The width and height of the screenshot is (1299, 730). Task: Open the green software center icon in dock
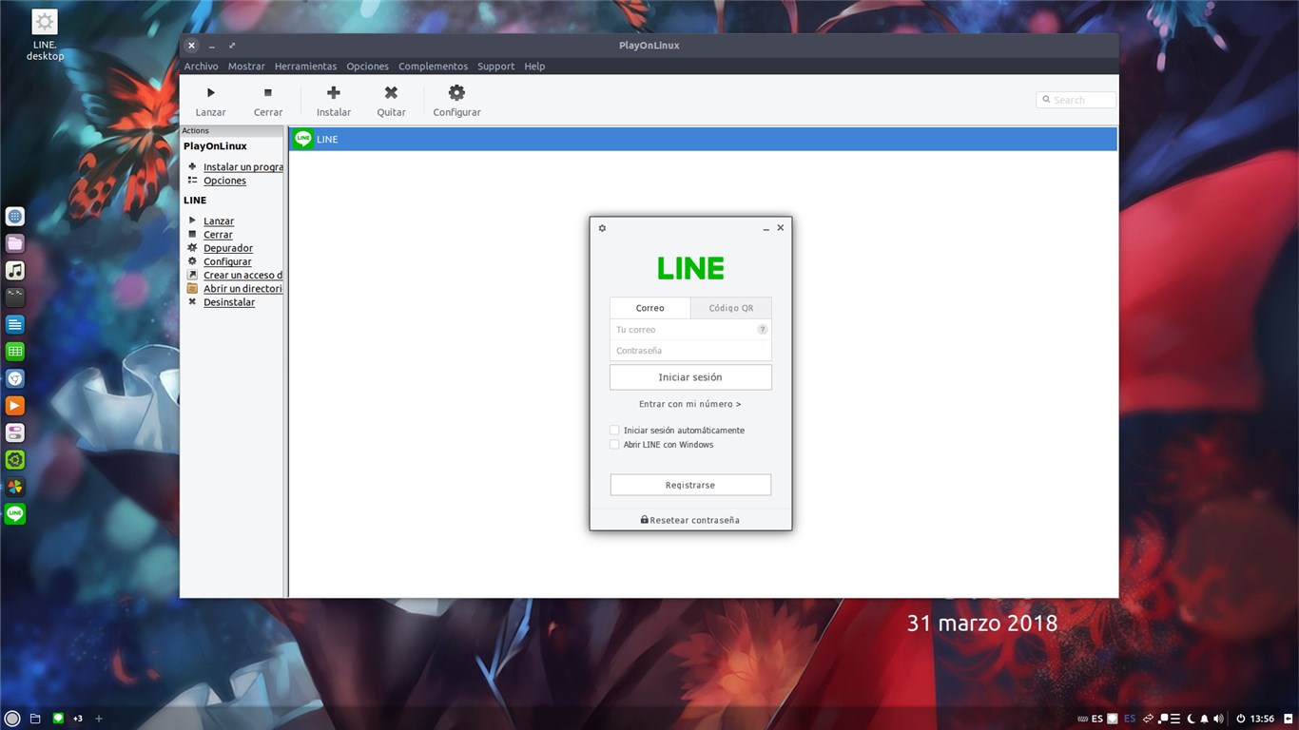click(x=15, y=460)
